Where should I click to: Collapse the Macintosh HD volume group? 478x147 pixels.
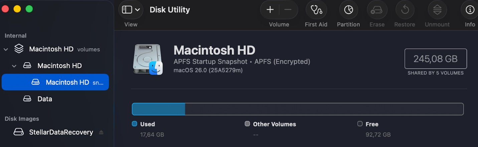pyautogui.click(x=14, y=66)
